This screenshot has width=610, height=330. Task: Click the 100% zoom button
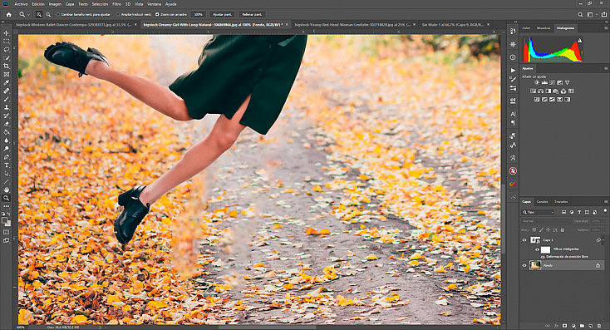[x=199, y=14]
